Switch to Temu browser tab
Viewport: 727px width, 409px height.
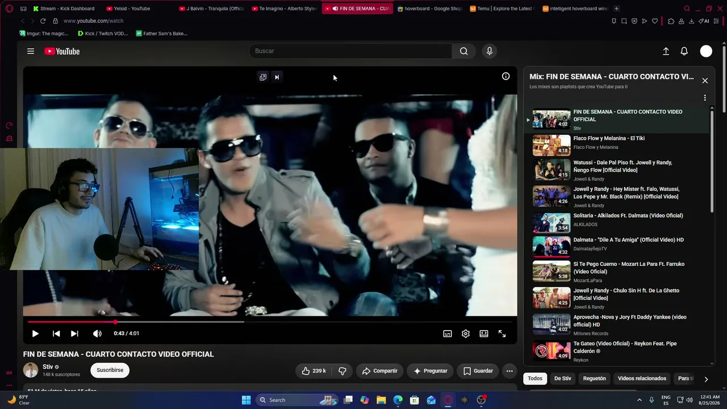tap(502, 9)
